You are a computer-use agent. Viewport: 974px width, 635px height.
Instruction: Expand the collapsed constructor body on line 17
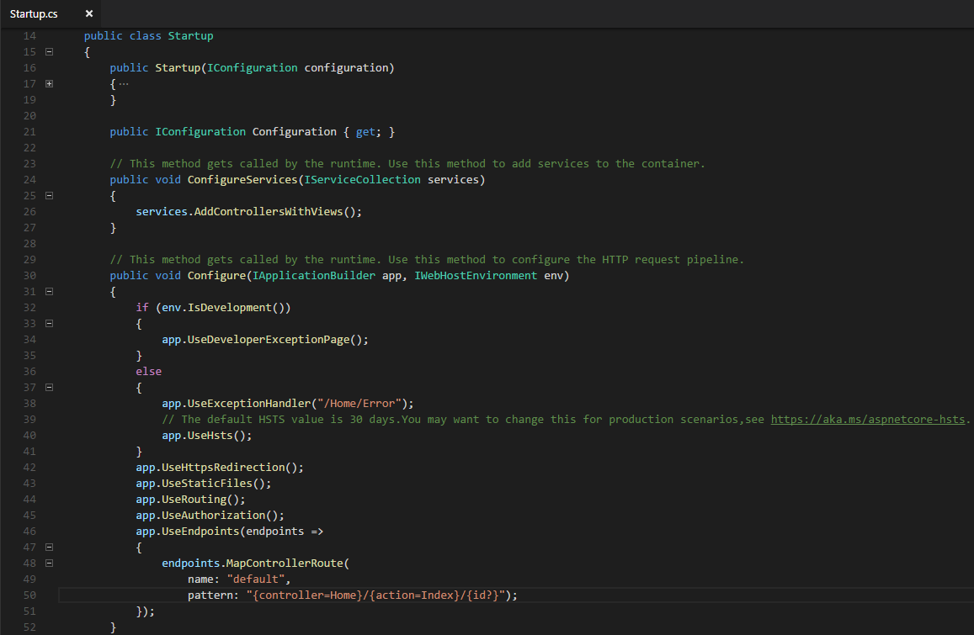(49, 83)
